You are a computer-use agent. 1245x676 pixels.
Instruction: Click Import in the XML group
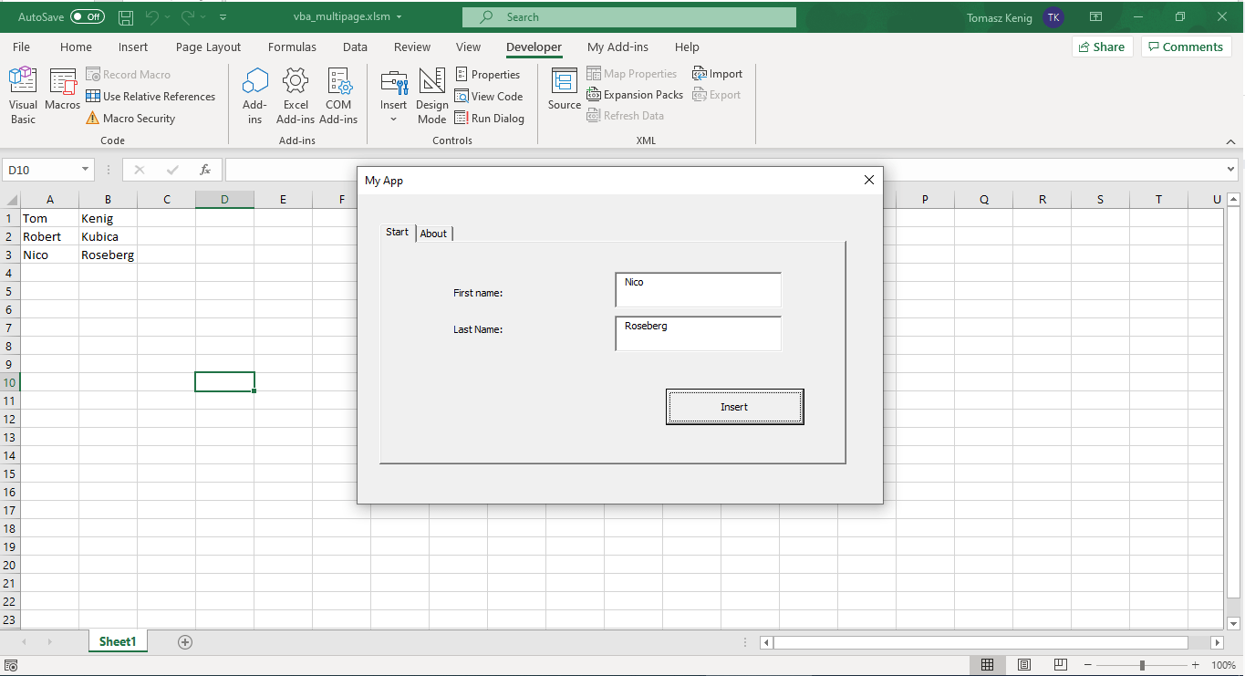click(x=717, y=73)
